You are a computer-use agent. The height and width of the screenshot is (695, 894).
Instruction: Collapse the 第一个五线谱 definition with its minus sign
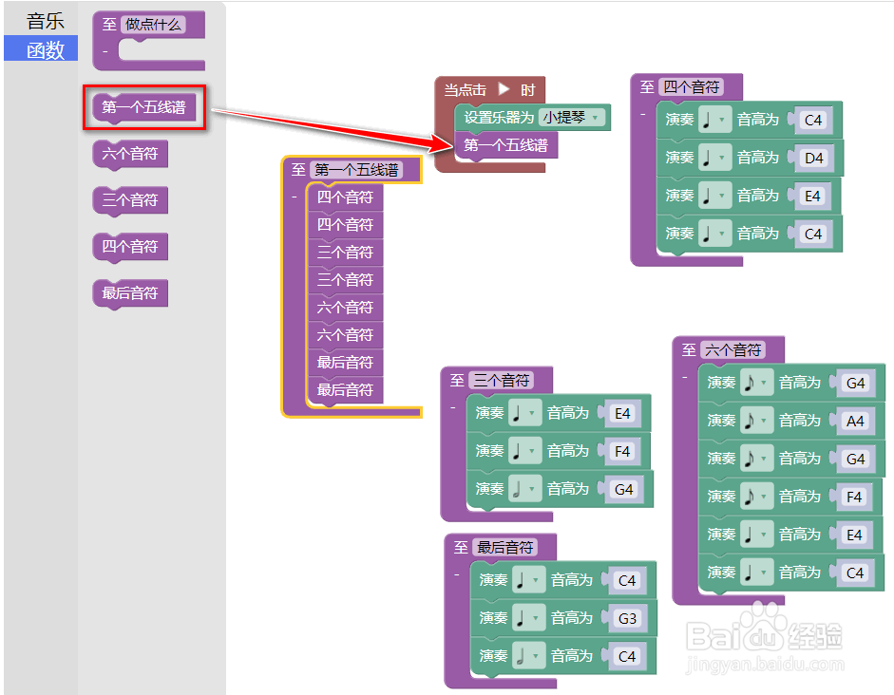tap(295, 197)
